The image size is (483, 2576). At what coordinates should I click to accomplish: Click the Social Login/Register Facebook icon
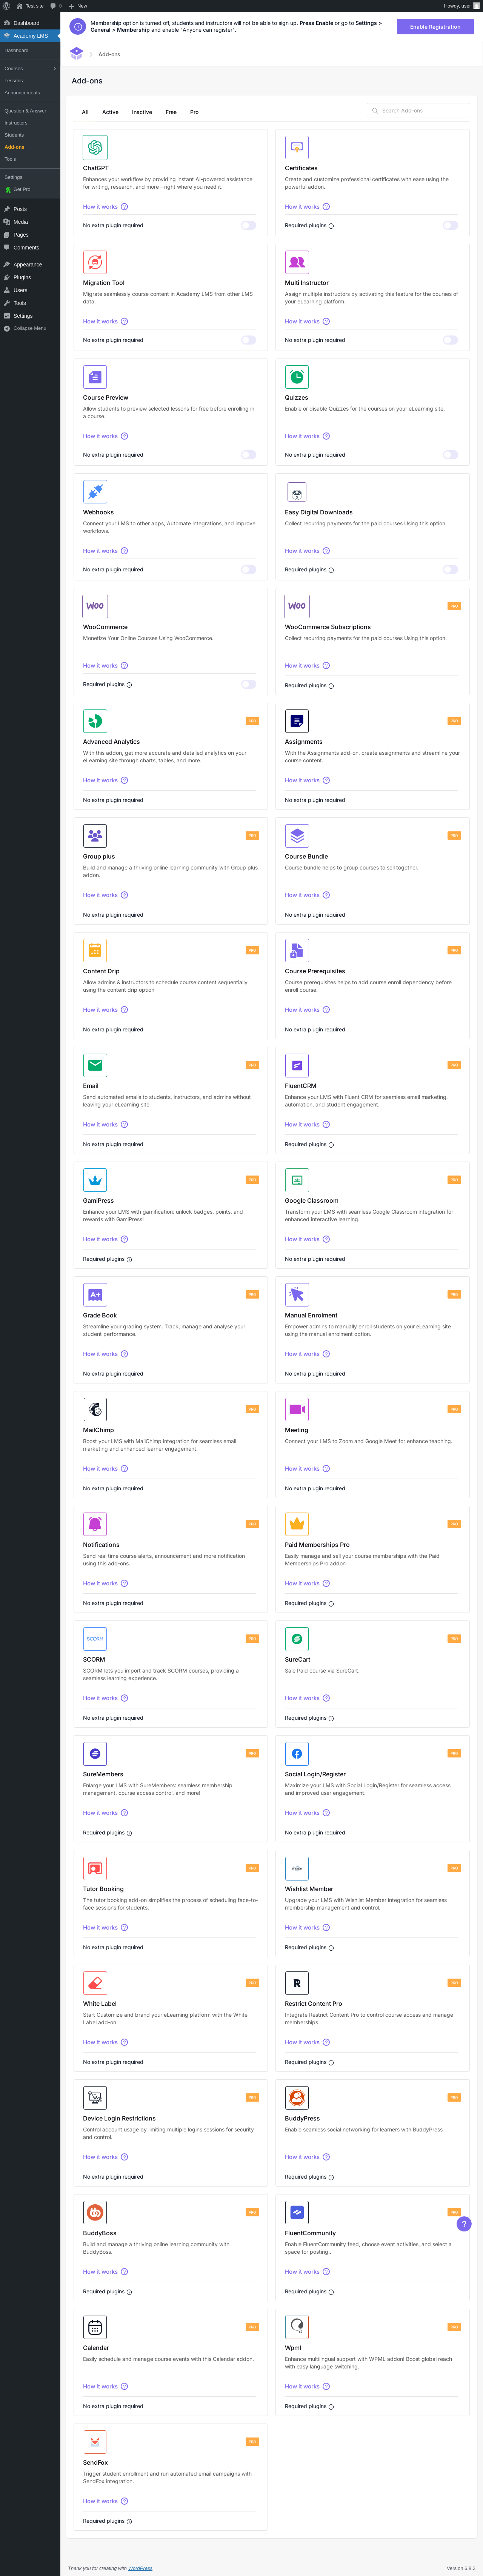tap(297, 1753)
